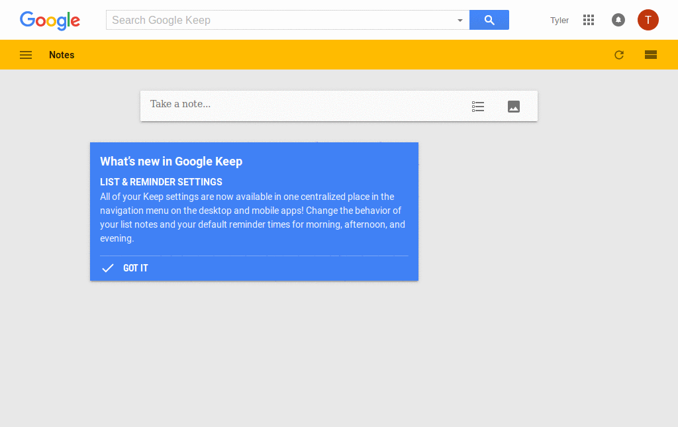Click the Google logo
The image size is (678, 427).
(50, 21)
